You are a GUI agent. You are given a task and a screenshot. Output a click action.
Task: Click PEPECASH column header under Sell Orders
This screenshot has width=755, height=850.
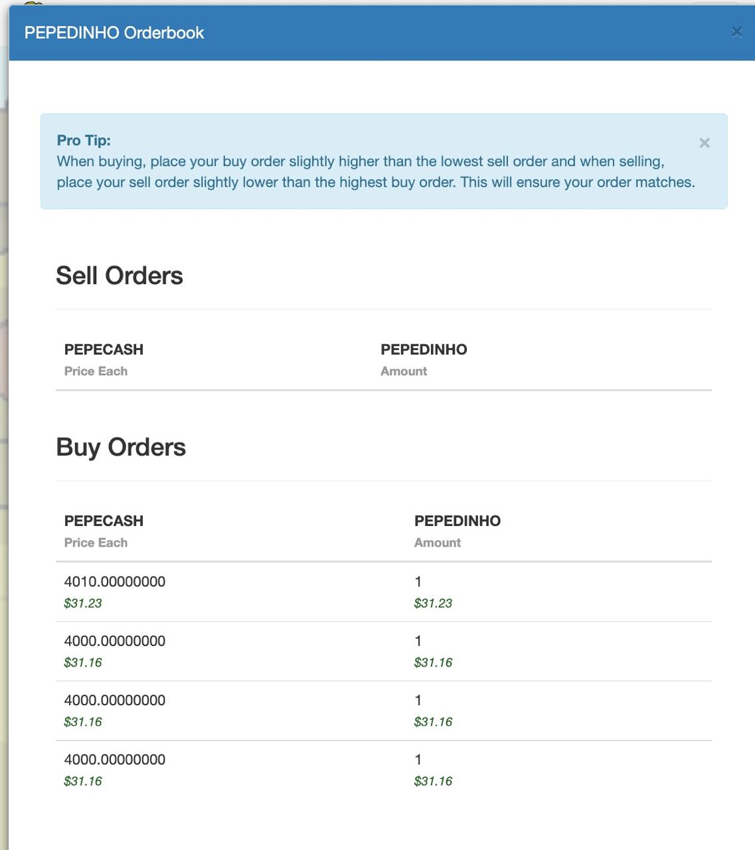(x=104, y=349)
